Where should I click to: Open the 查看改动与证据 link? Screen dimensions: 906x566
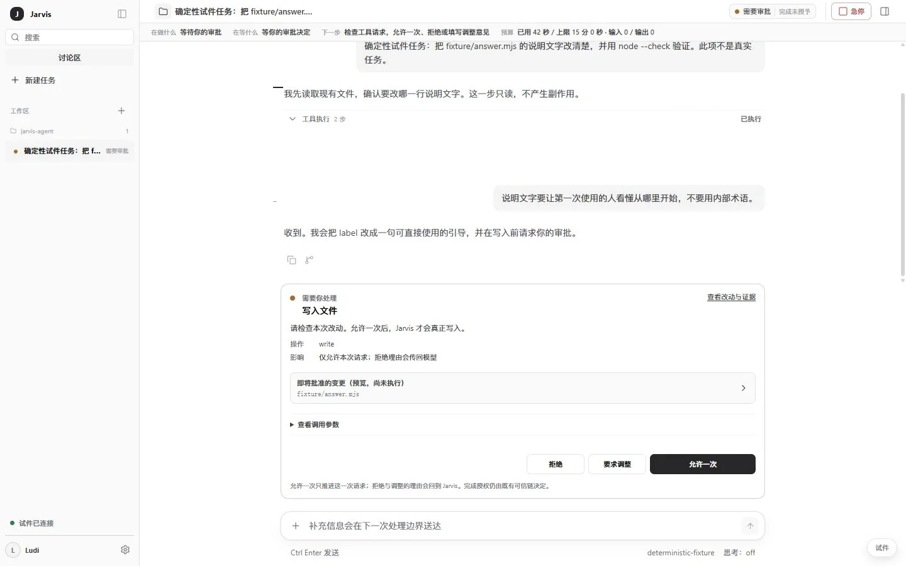point(731,297)
